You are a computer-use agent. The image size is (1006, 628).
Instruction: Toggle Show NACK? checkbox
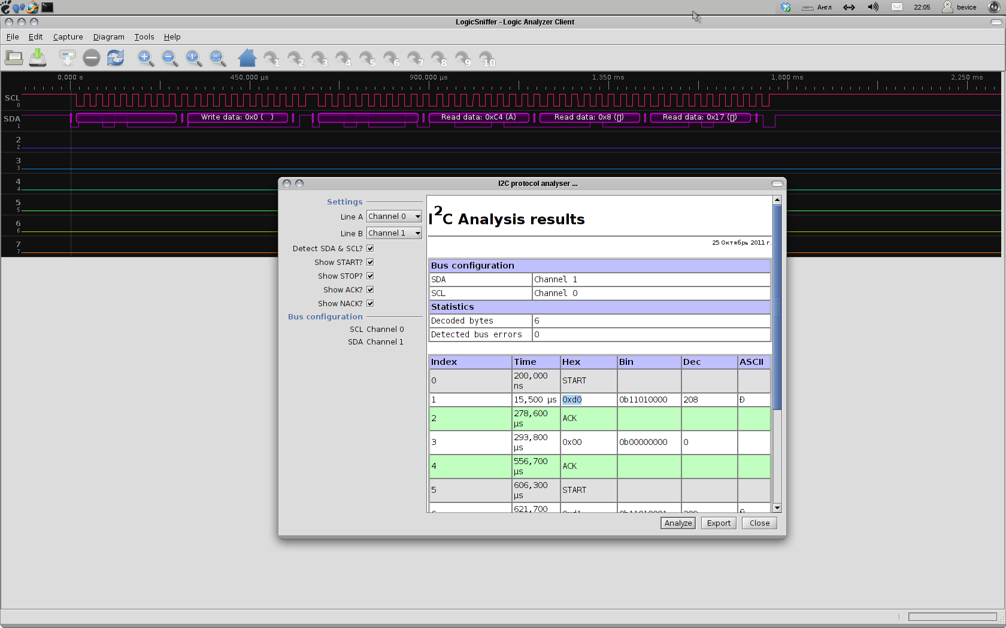370,303
